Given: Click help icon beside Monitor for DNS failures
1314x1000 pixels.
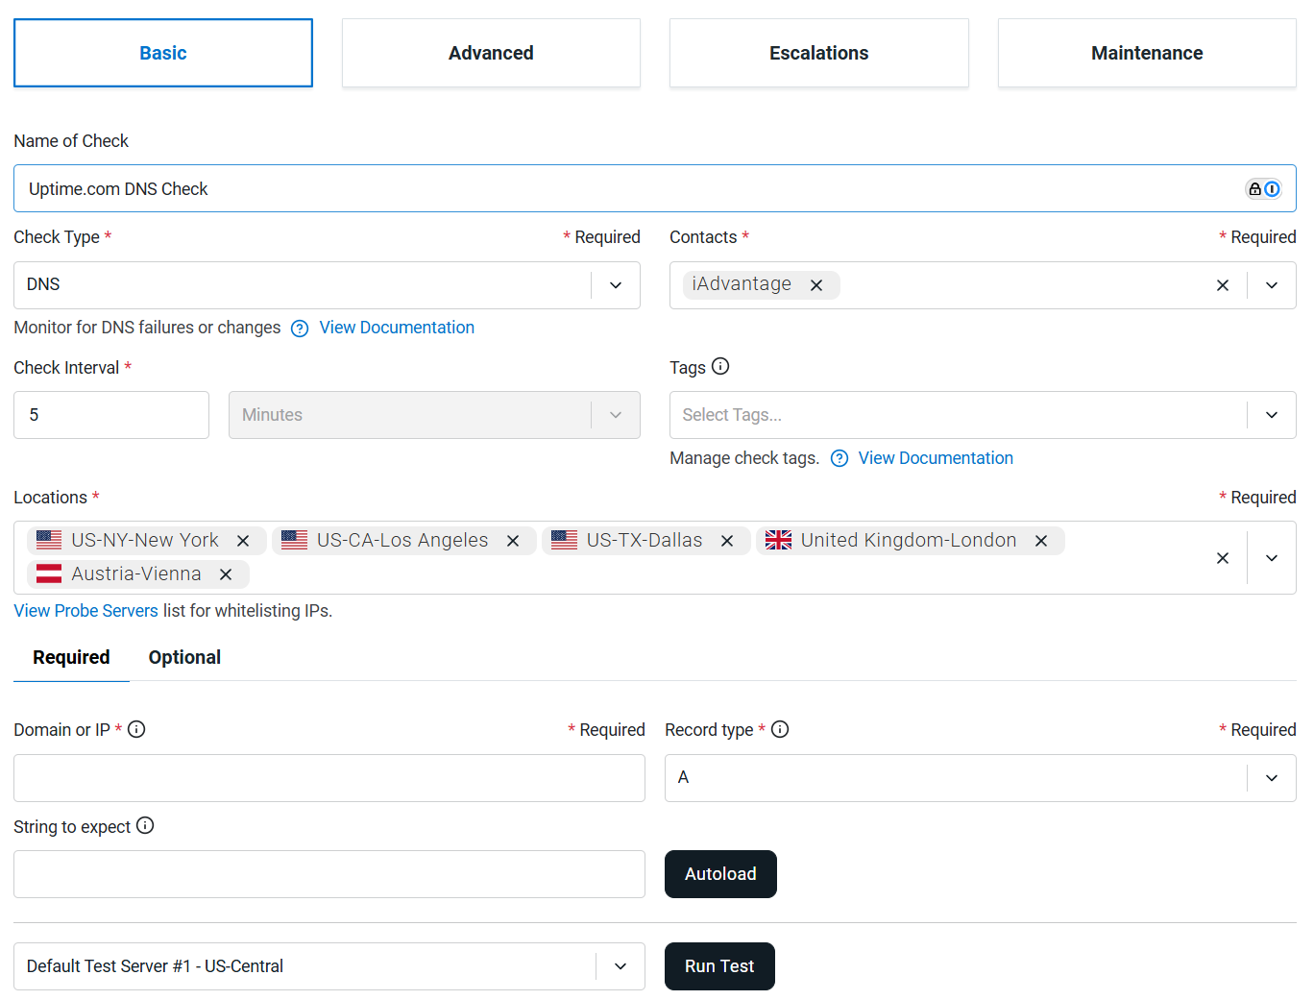Looking at the screenshot, I should [300, 329].
